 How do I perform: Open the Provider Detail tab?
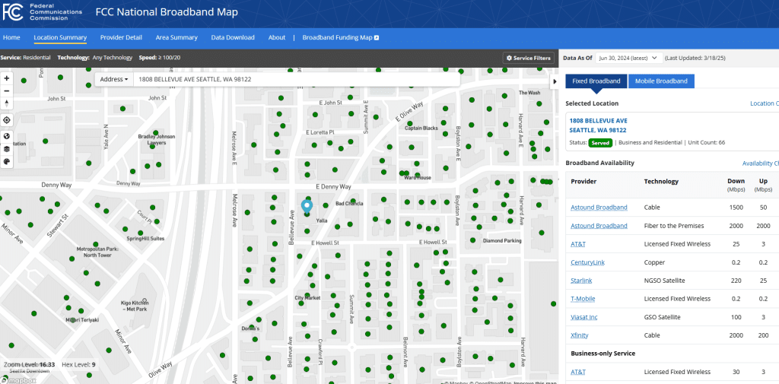(x=121, y=37)
